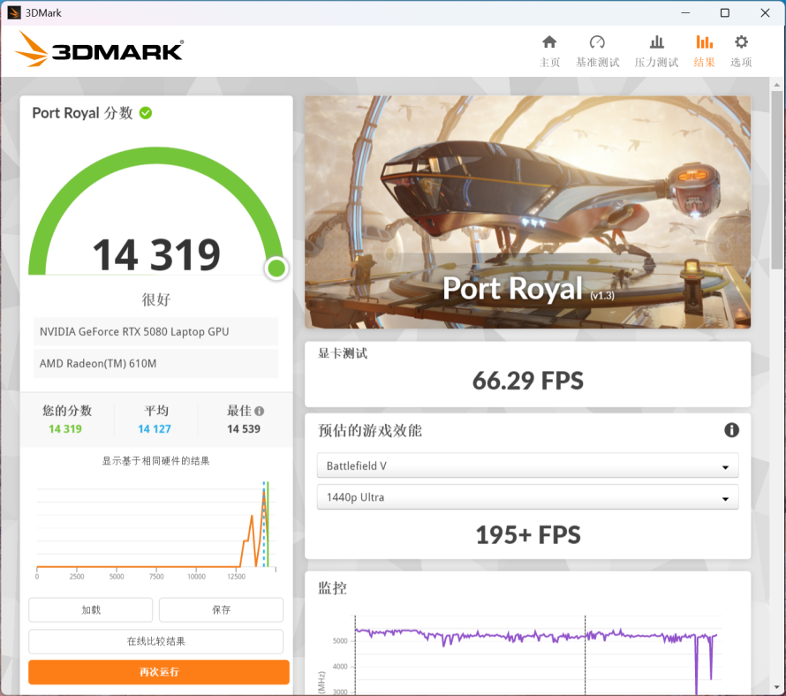The height and width of the screenshot is (696, 786).
Task: Click the 很好 rating text
Action: pyautogui.click(x=156, y=299)
